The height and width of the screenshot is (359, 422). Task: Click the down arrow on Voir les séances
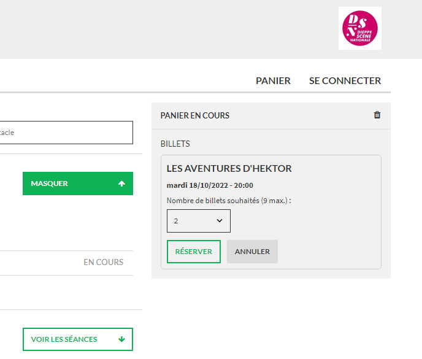click(x=121, y=339)
